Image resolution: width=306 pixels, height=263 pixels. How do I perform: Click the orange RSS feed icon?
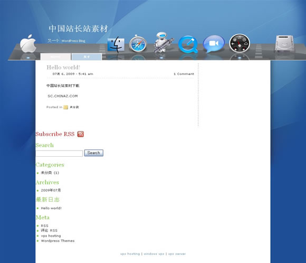80,134
